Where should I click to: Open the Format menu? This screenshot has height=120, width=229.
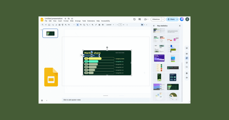click(x=66, y=21)
